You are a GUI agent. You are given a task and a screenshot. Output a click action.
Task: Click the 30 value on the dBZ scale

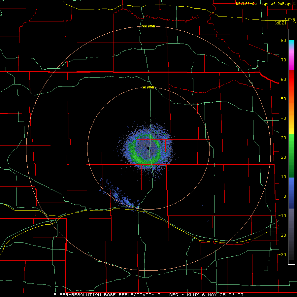(x=283, y=138)
